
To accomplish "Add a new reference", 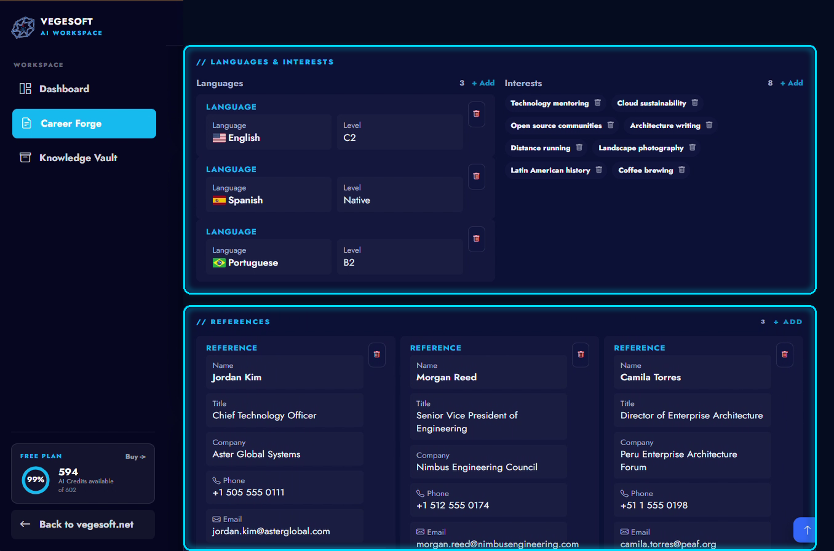I will pyautogui.click(x=788, y=322).
